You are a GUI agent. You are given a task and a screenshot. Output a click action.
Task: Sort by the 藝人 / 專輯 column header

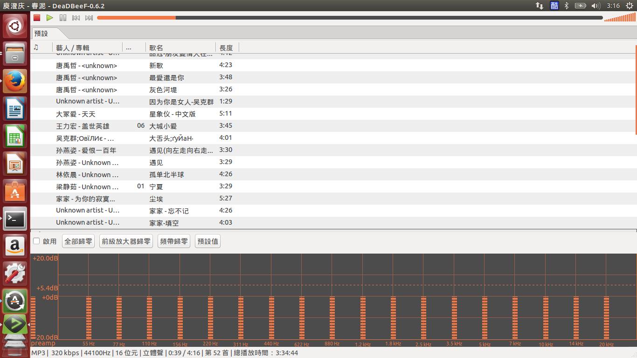[88, 47]
